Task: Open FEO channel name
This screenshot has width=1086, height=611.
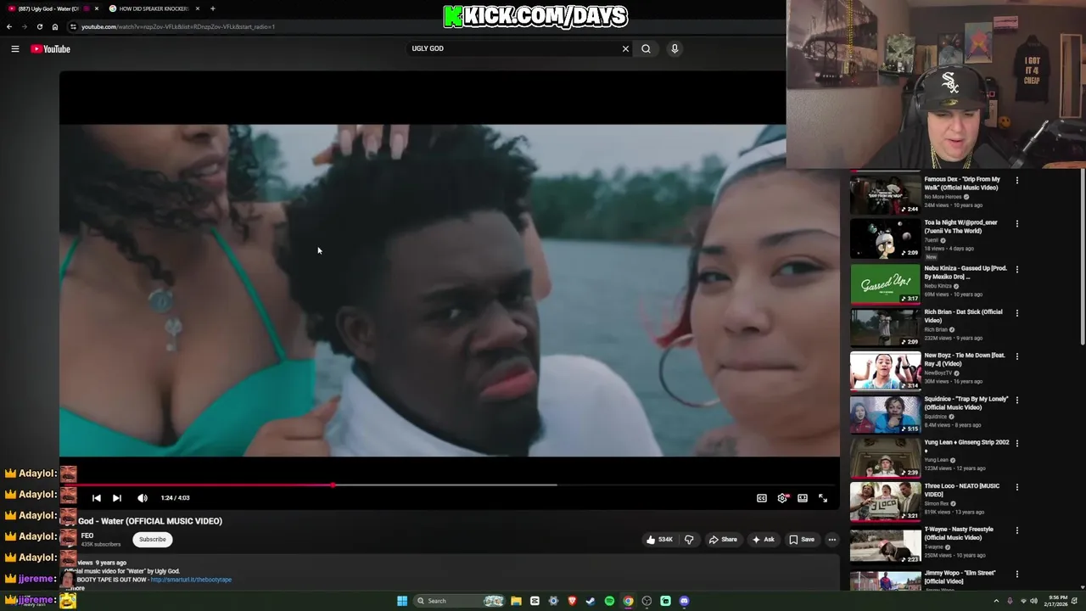Action: [87, 536]
